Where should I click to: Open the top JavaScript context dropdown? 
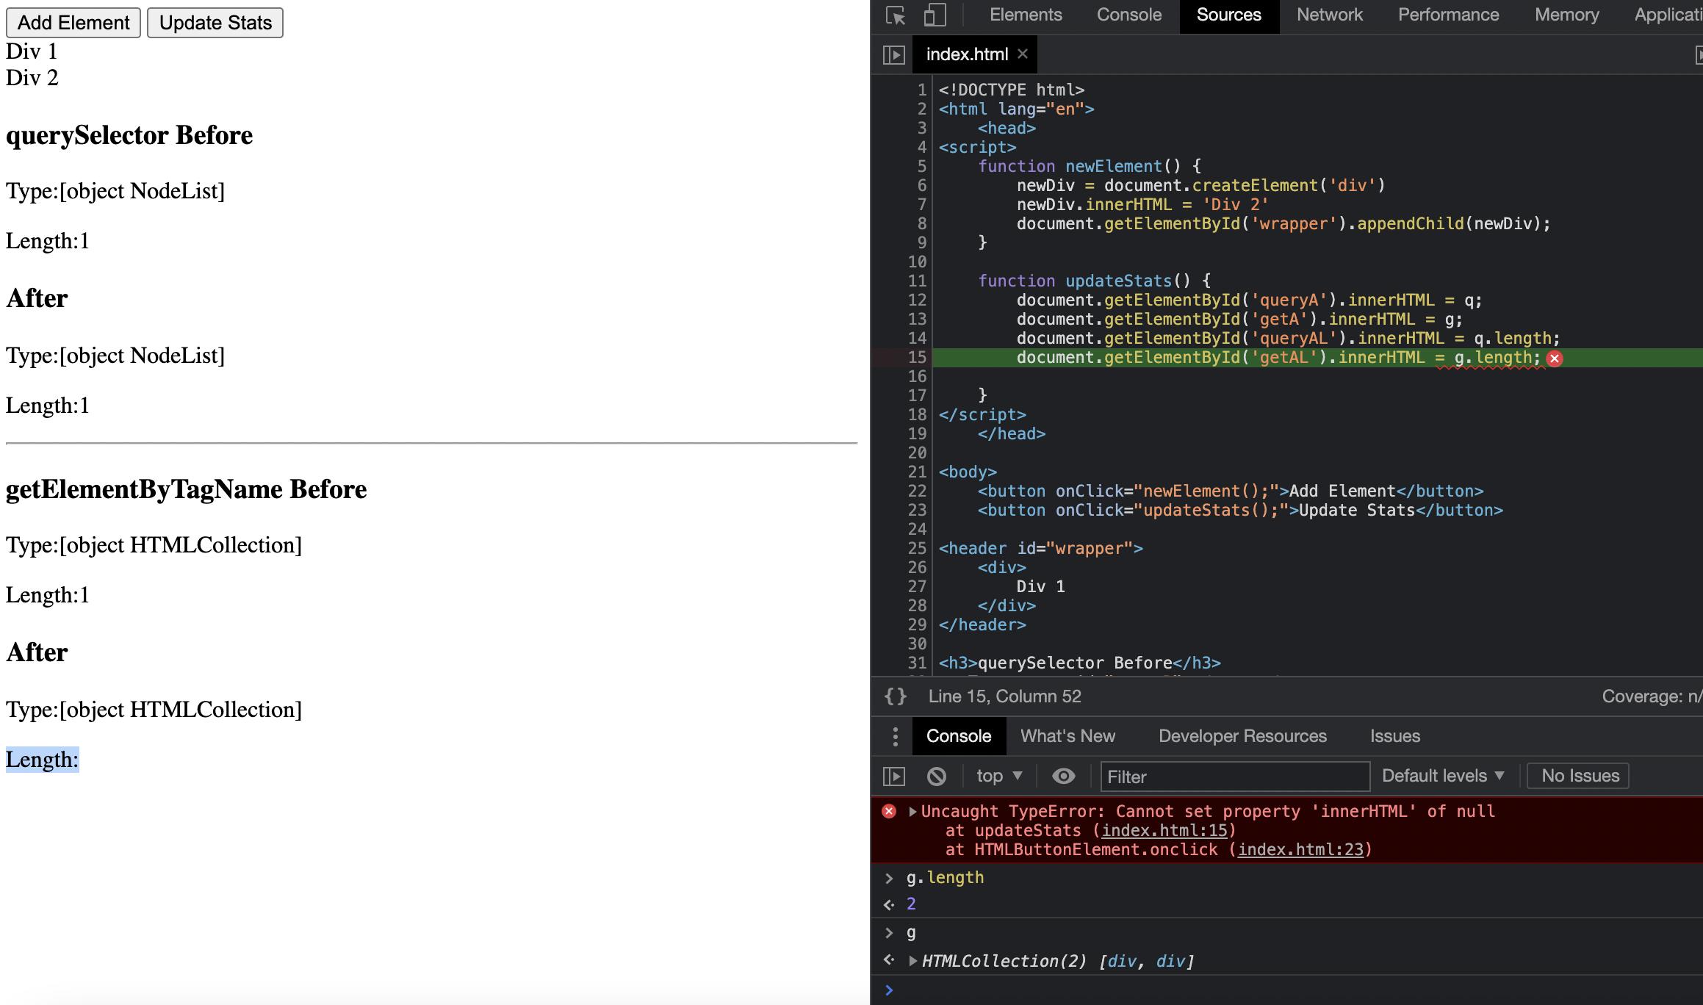[999, 777]
